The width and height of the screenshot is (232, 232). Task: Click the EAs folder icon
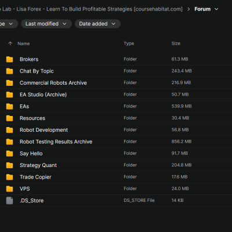click(x=9, y=107)
